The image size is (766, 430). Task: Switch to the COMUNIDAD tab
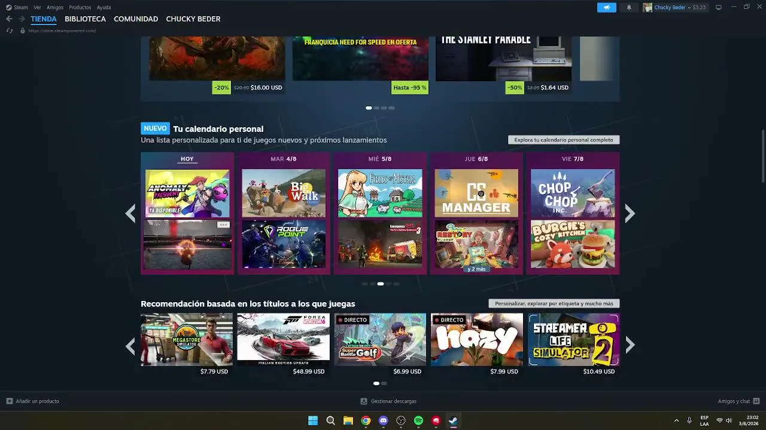tap(136, 19)
